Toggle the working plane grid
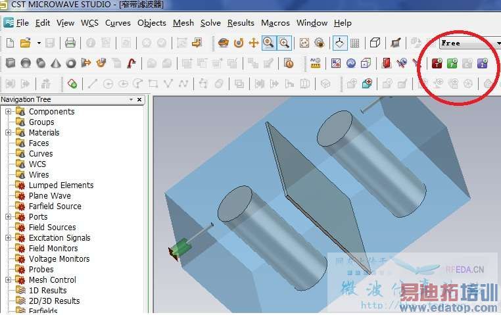501x315 pixels. pos(354,43)
